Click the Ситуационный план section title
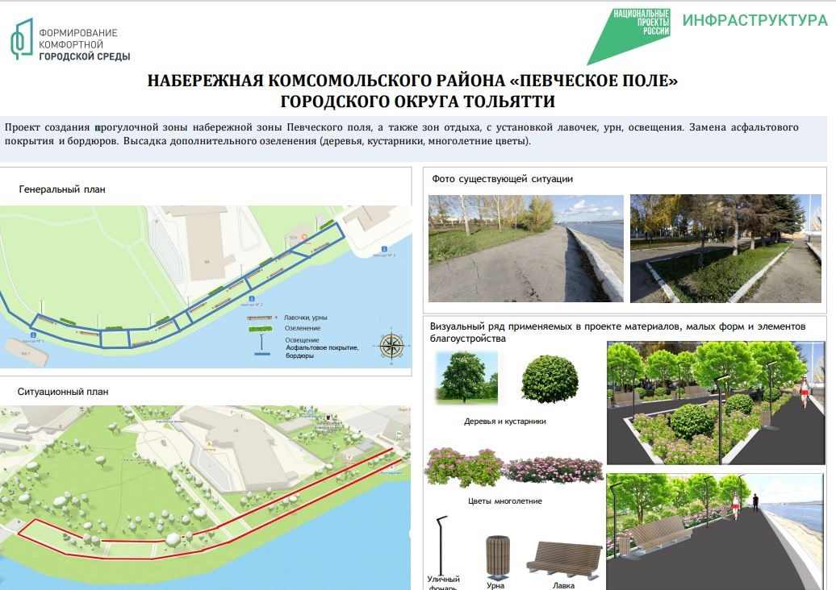The width and height of the screenshot is (836, 590). [63, 392]
